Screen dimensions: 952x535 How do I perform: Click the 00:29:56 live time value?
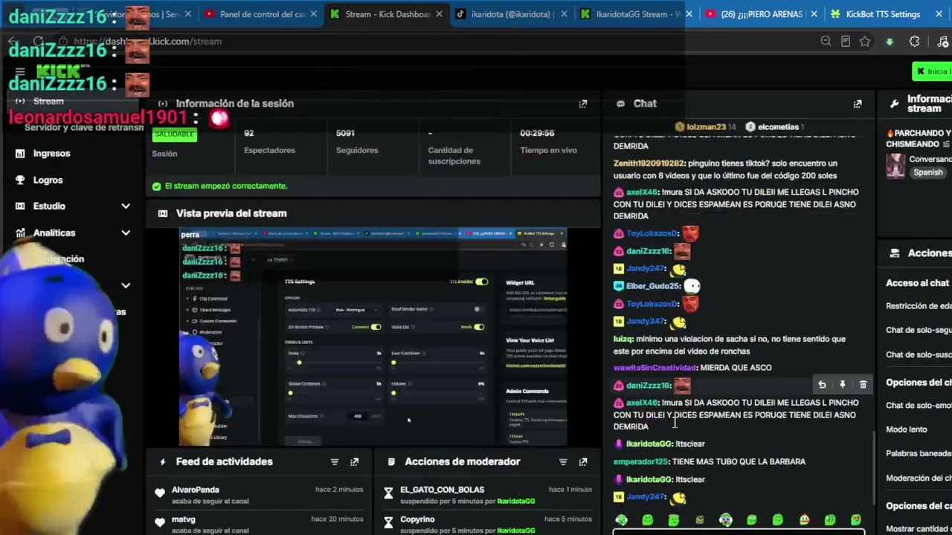[x=537, y=133]
